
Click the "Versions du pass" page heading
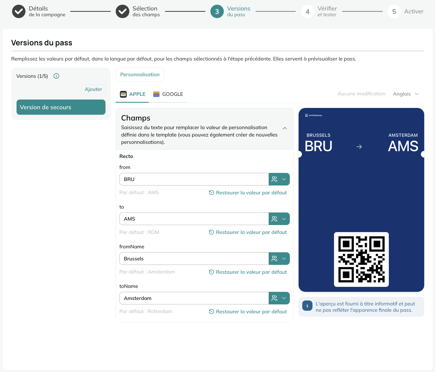point(42,43)
